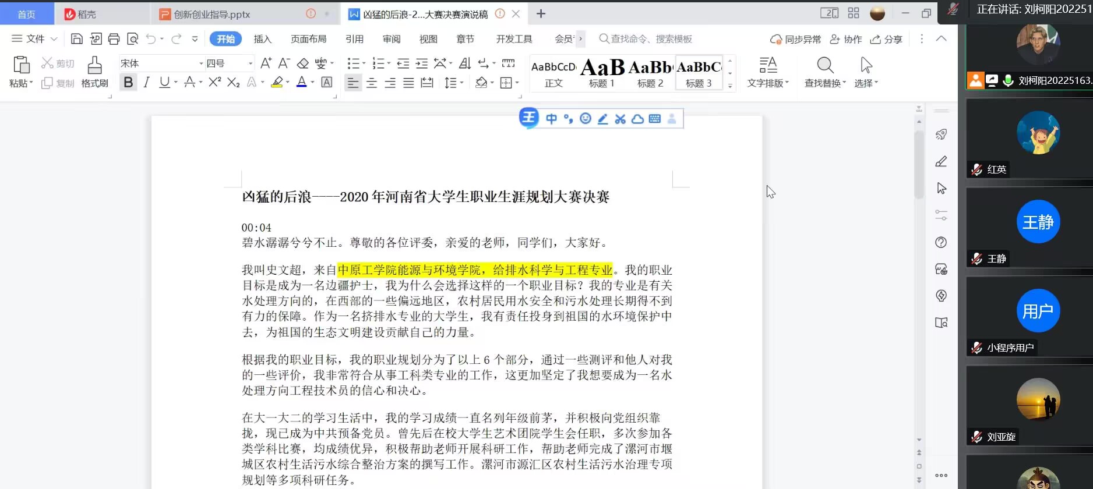
Task: Switch to the 创新创业指导.pptx document tab
Action: click(x=212, y=14)
